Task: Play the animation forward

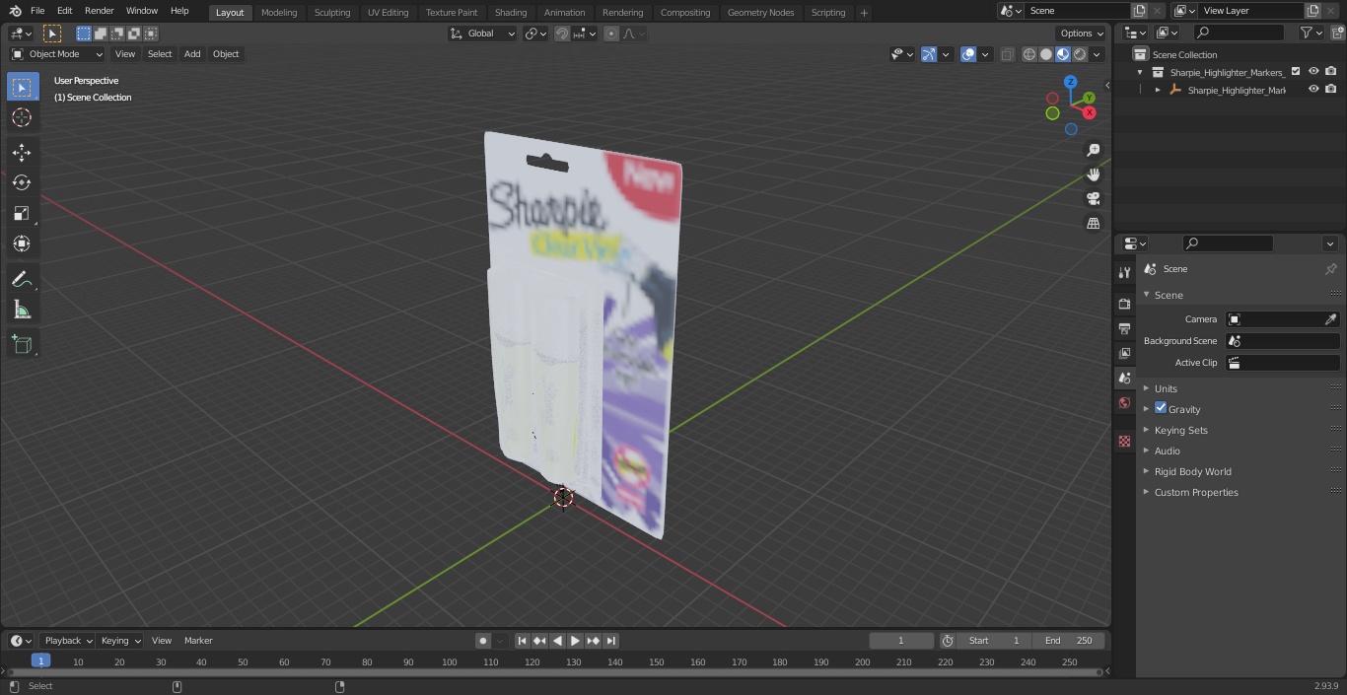Action: coord(575,641)
